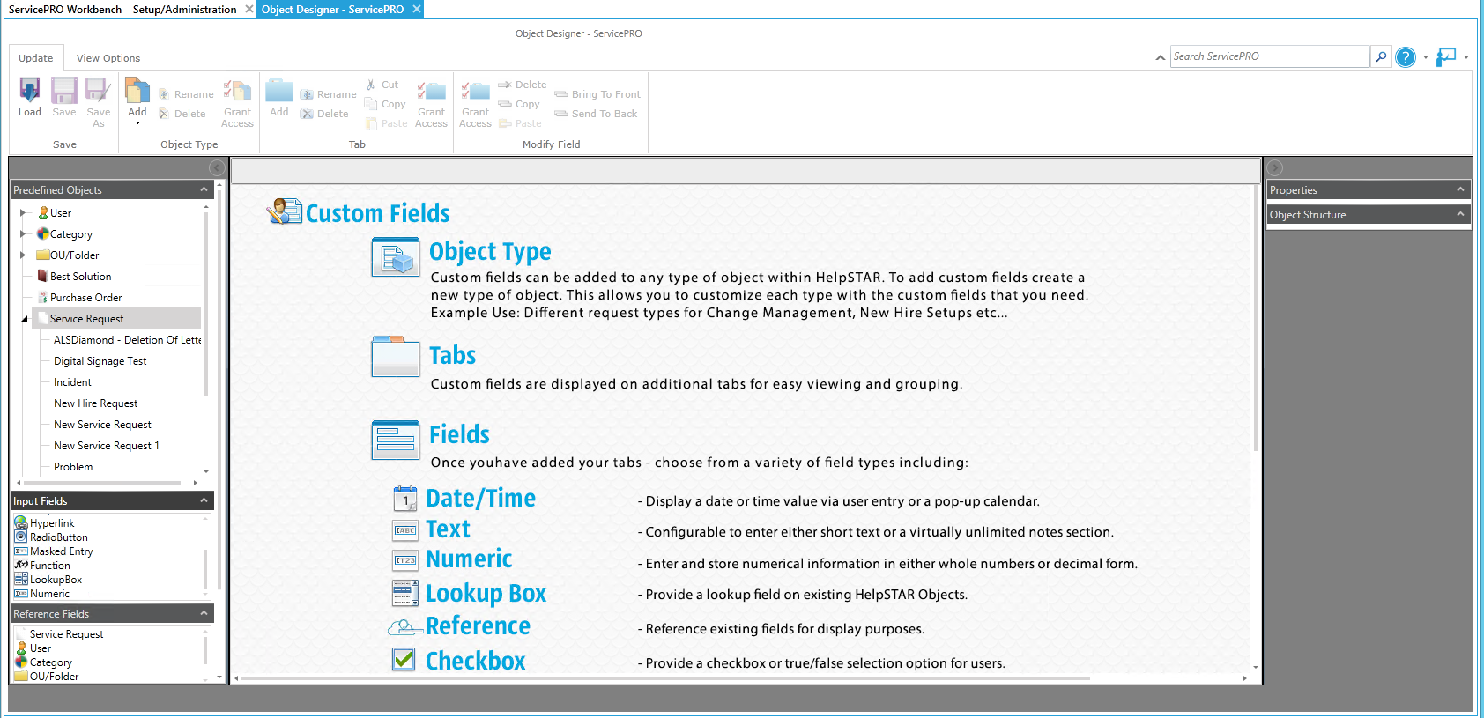Screen dimensions: 1484x718
Task: Collapse the right panel with circle arrow
Action: [x=1275, y=167]
